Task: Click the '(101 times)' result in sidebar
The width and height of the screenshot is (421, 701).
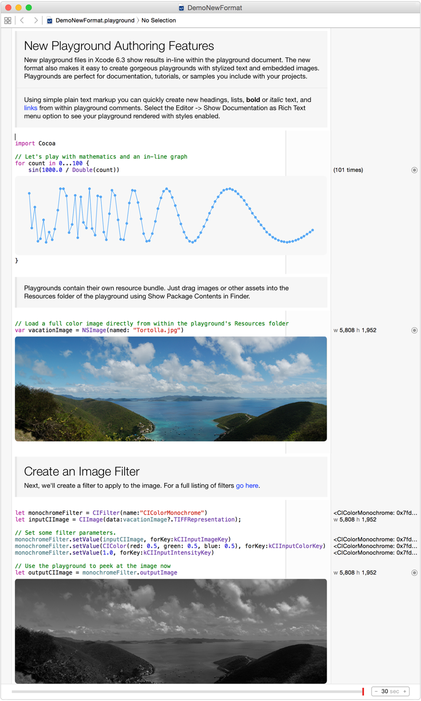Action: click(x=348, y=170)
